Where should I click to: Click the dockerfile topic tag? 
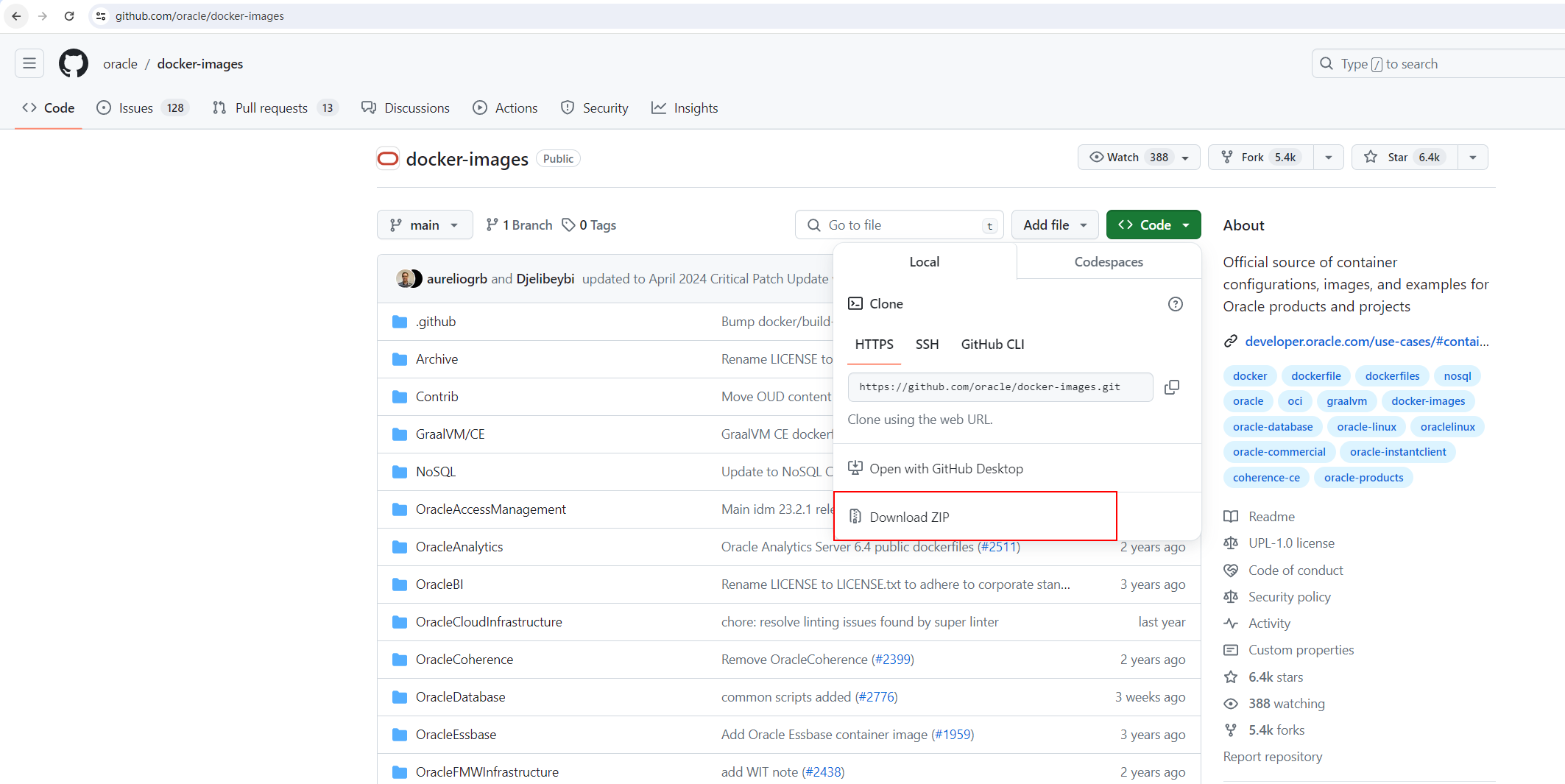click(1316, 376)
